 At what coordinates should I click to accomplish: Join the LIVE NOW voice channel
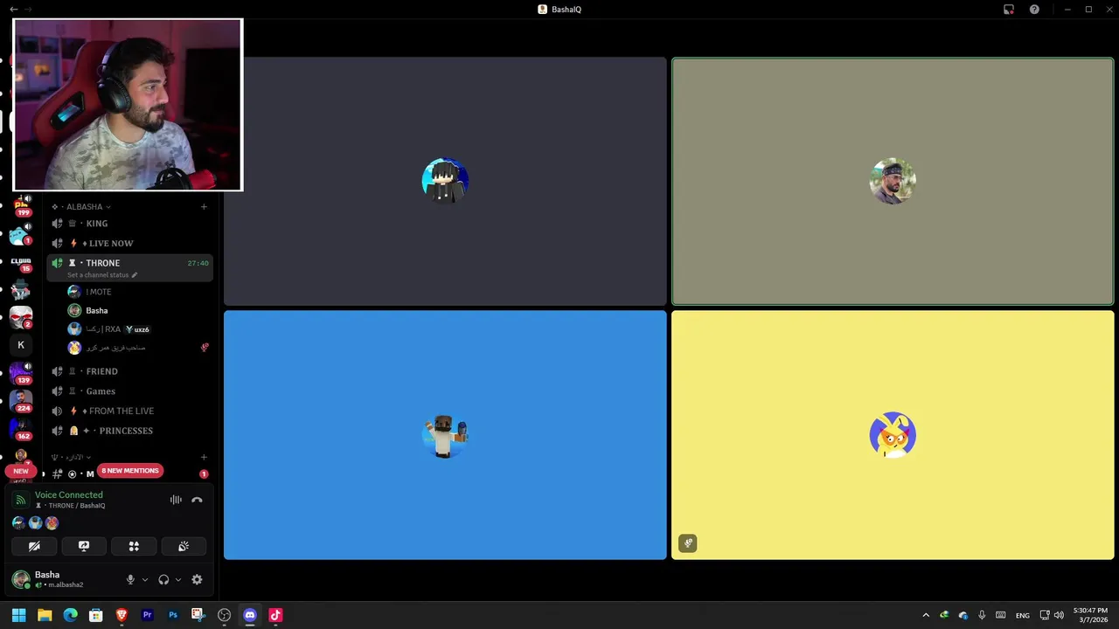pyautogui.click(x=129, y=244)
